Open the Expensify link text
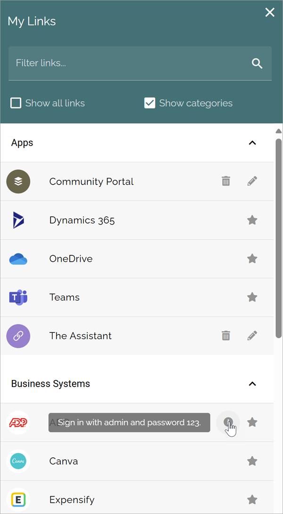The height and width of the screenshot is (514, 283). 72,500
